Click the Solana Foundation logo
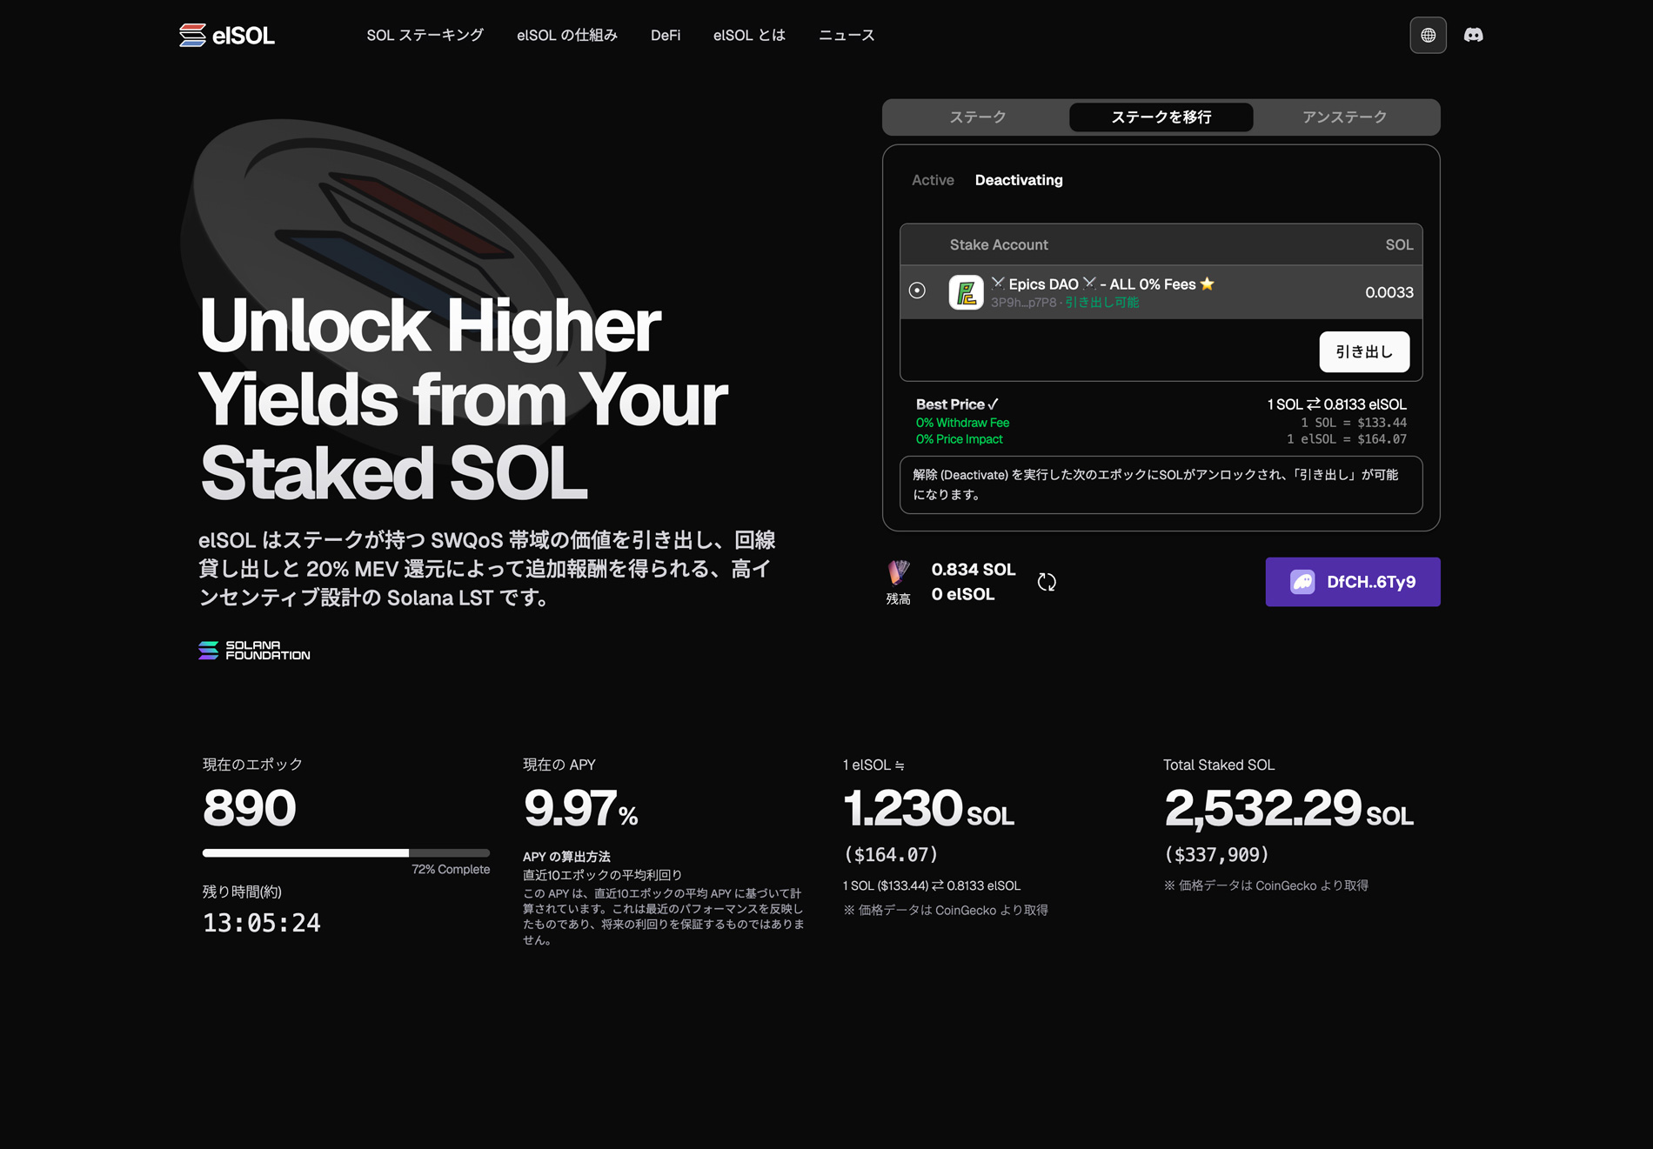The height and width of the screenshot is (1149, 1653). [x=254, y=651]
